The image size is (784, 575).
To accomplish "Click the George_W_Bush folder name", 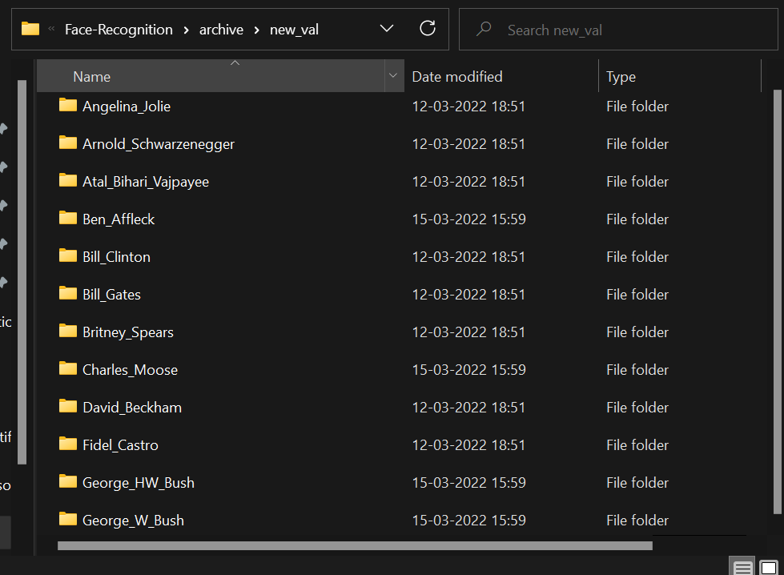I will (x=133, y=521).
